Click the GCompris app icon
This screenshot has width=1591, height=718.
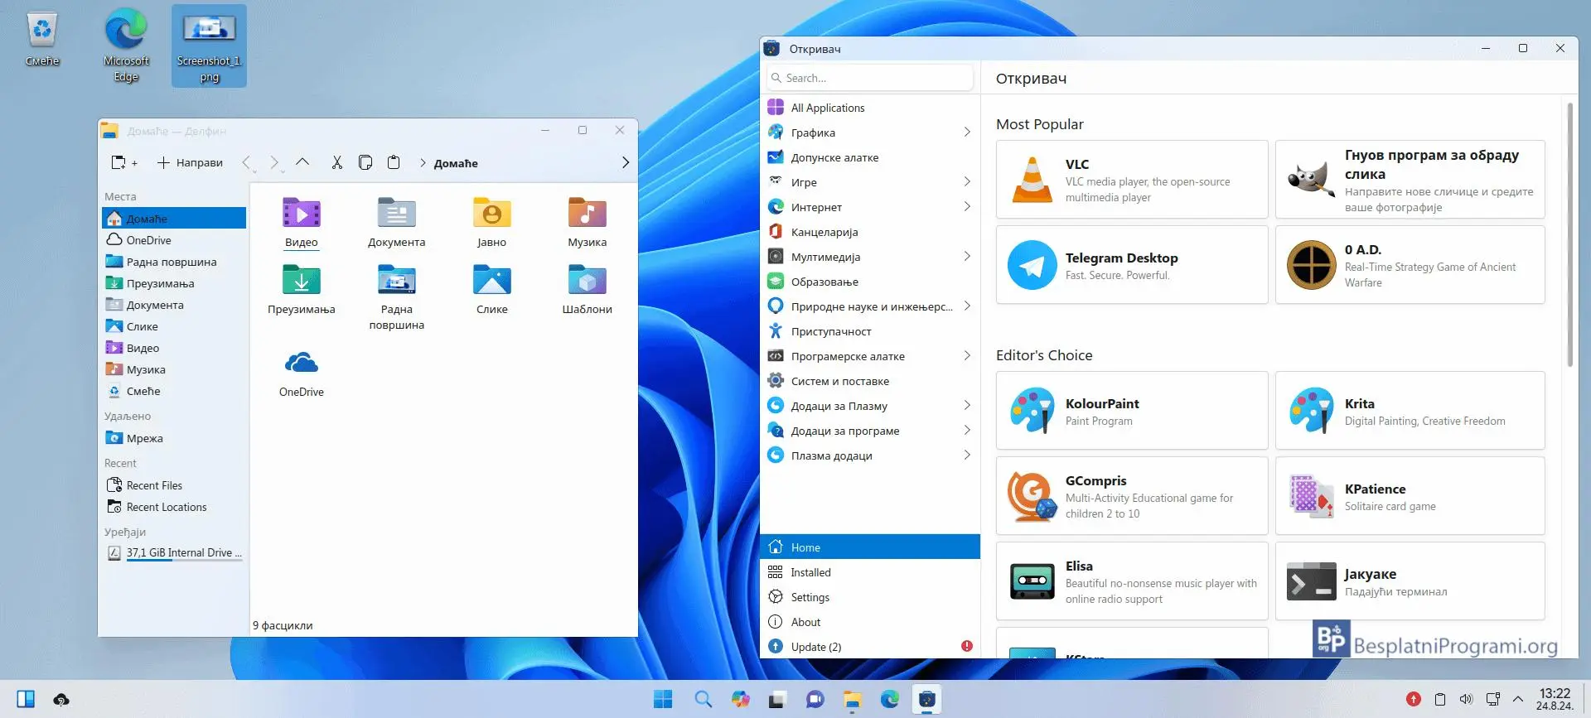click(x=1032, y=496)
